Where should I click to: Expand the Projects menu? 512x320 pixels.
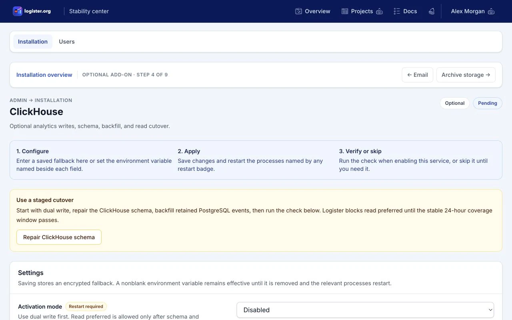coord(362,11)
